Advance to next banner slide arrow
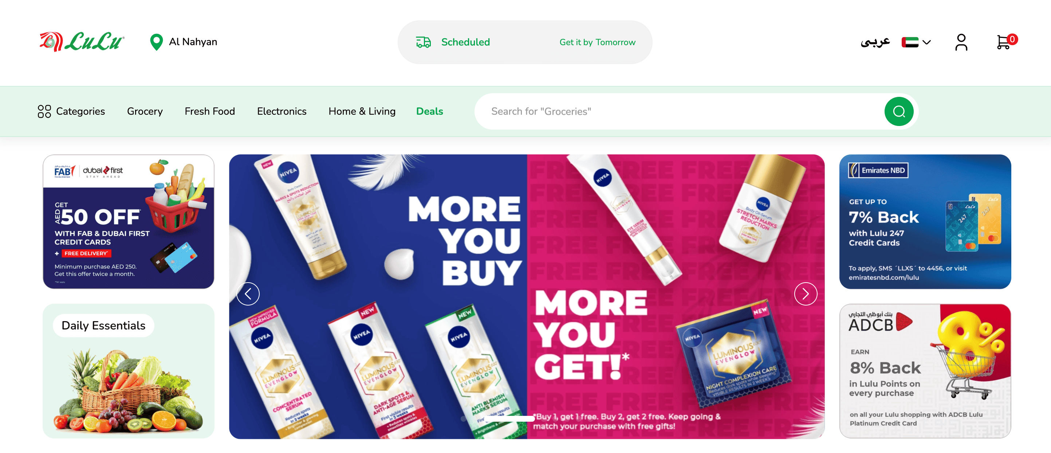Screen dimensions: 1051x453 point(806,294)
